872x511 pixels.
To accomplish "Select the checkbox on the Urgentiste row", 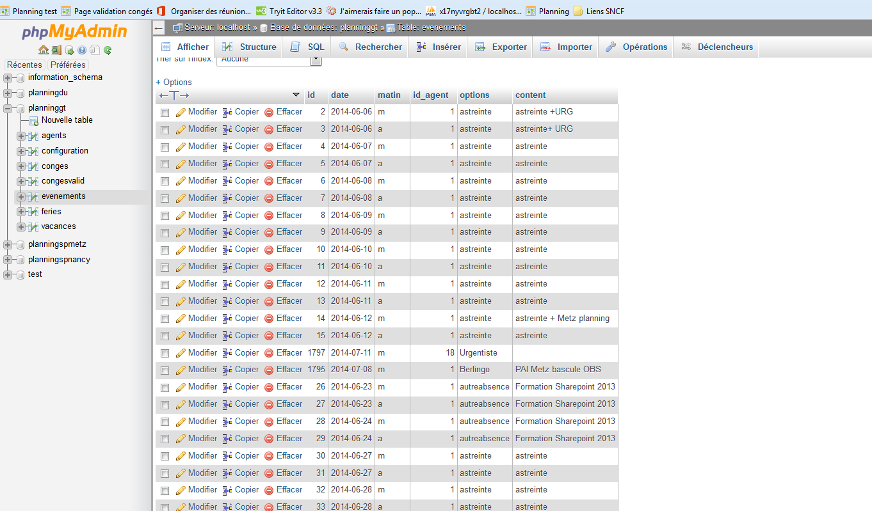I will pyautogui.click(x=165, y=352).
